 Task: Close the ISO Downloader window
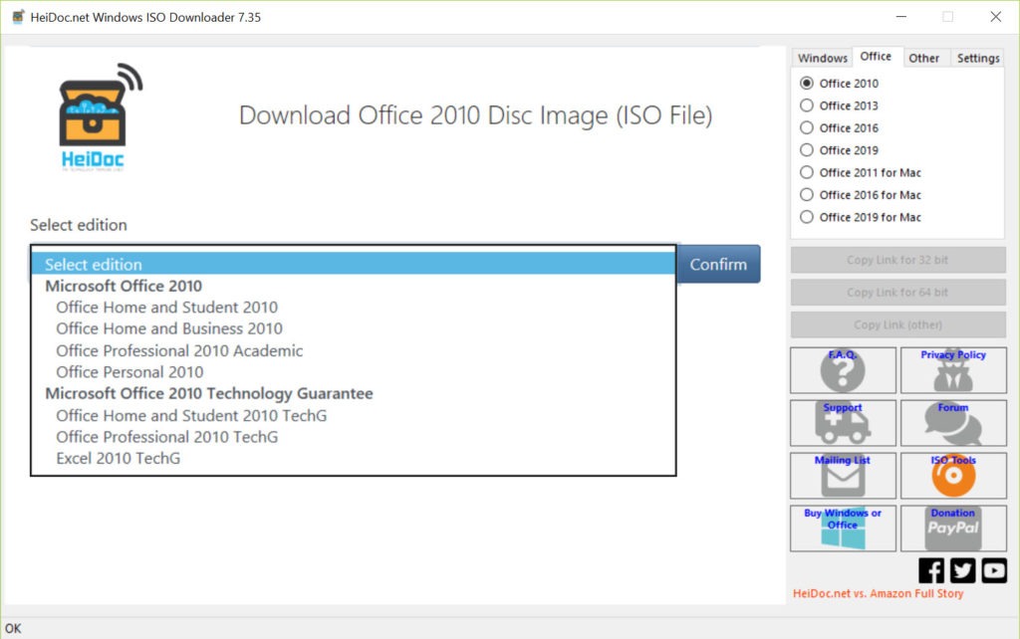coord(995,17)
